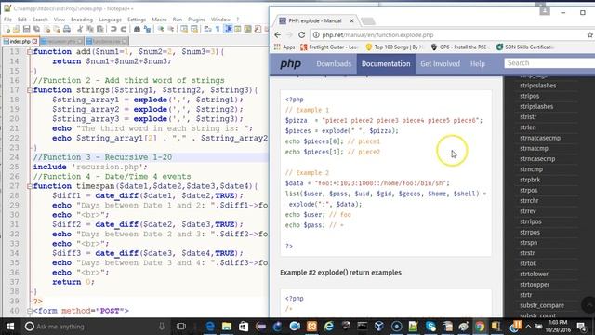Click the Redo arrow in Notepad++ toolbar
This screenshot has height=335, width=595.
[x=124, y=29]
